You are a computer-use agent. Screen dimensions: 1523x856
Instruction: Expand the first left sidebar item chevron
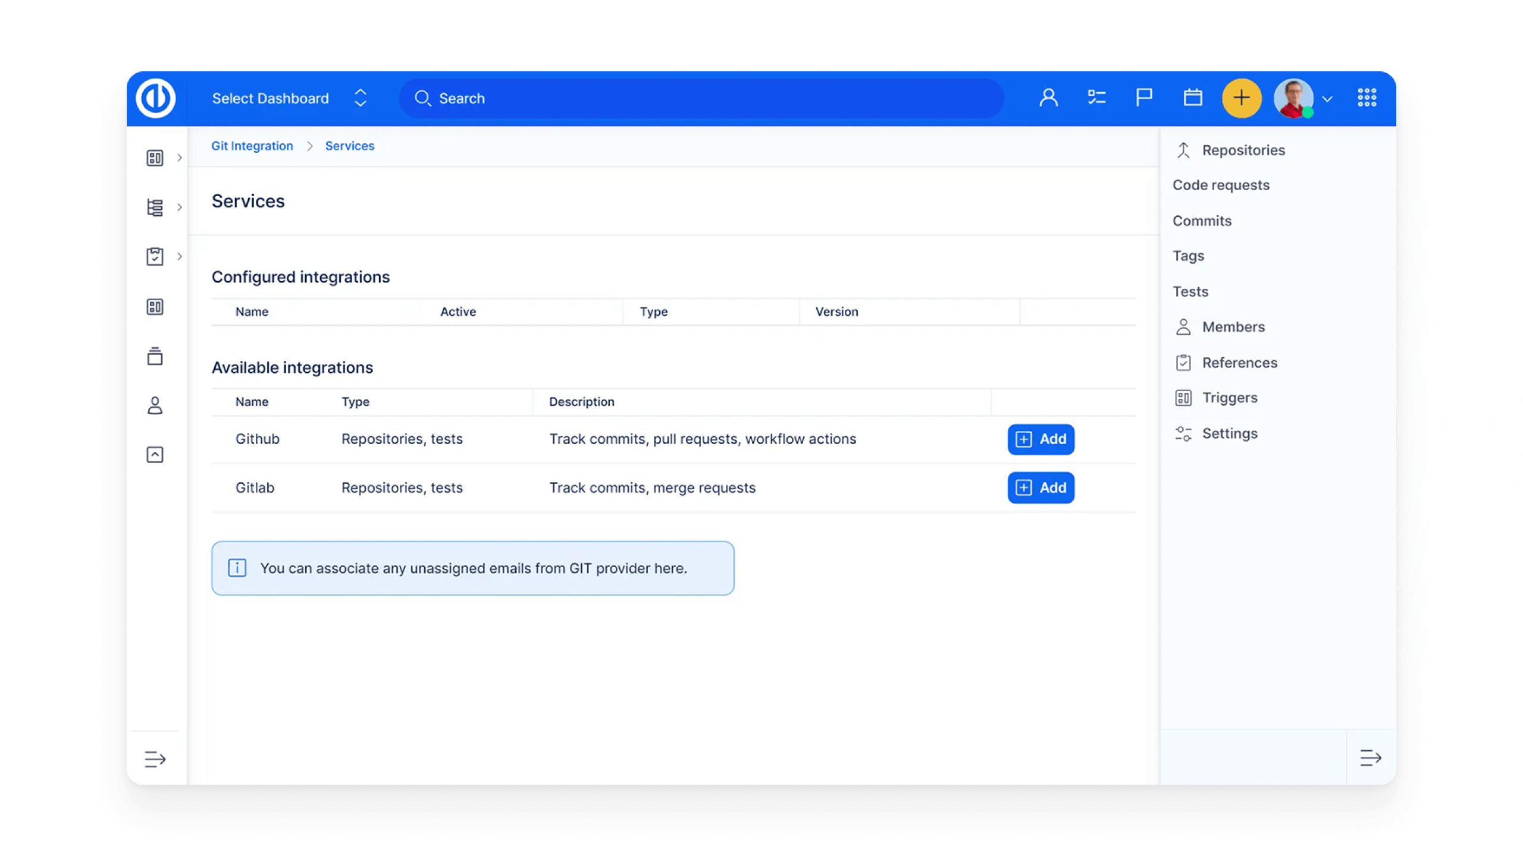pyautogui.click(x=179, y=158)
